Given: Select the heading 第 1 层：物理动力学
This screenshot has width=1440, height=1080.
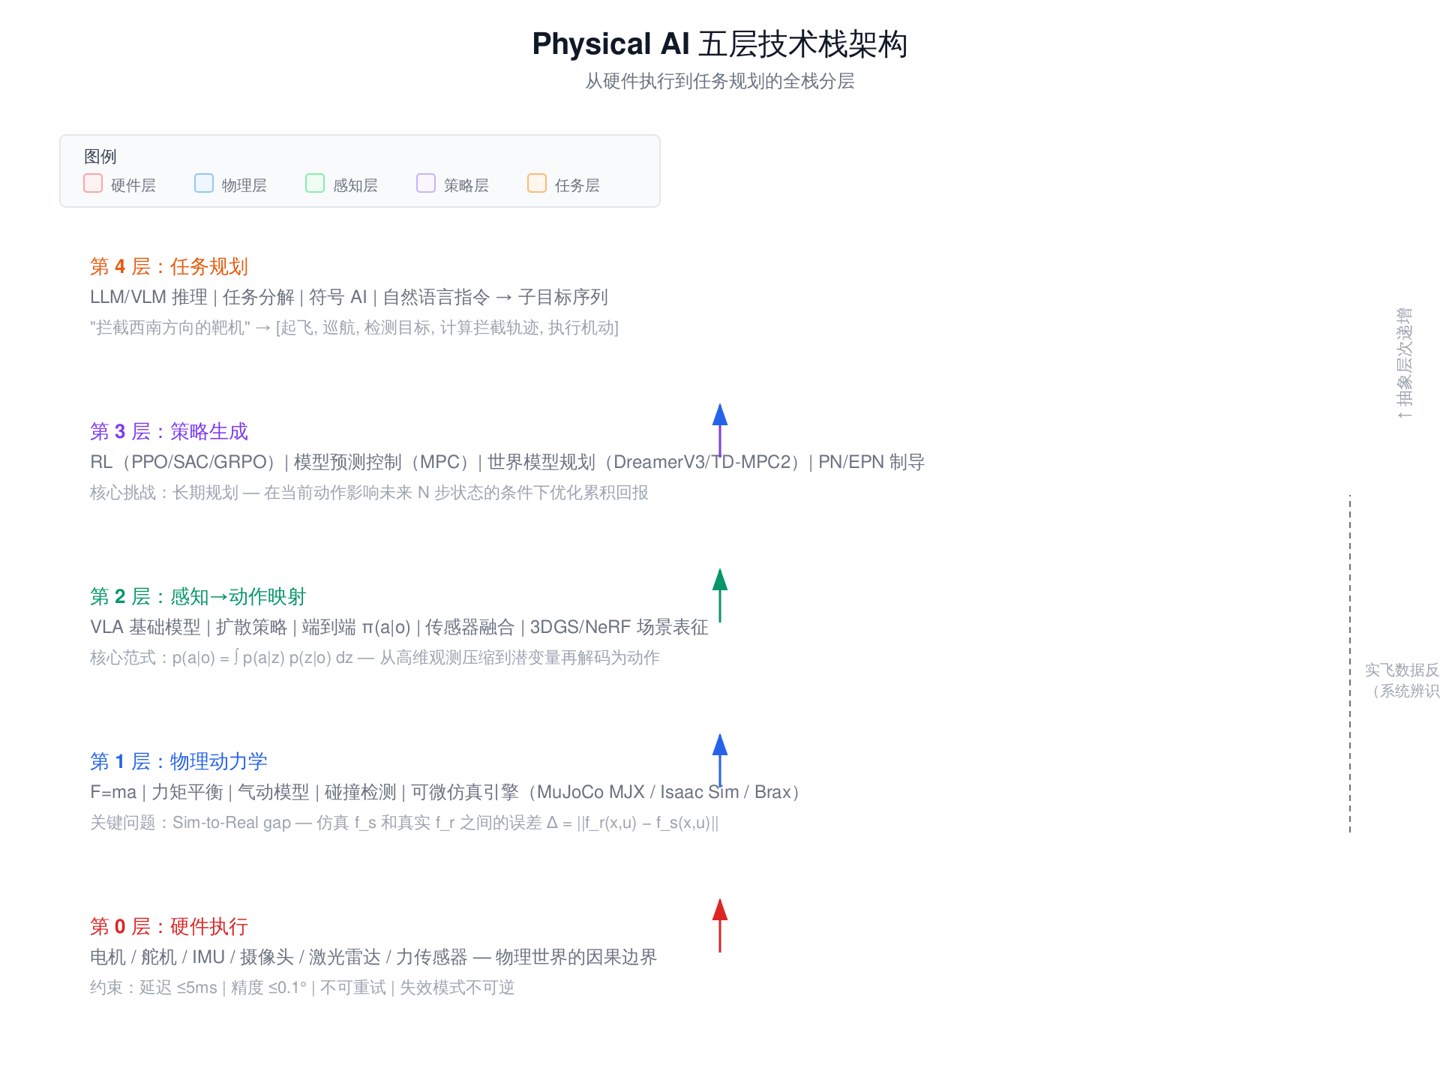Looking at the screenshot, I should point(178,762).
